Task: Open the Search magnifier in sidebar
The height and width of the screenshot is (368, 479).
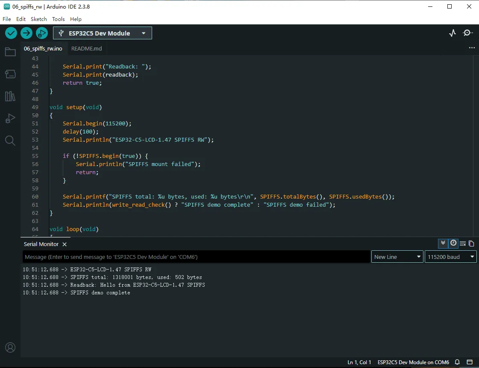Action: click(10, 141)
